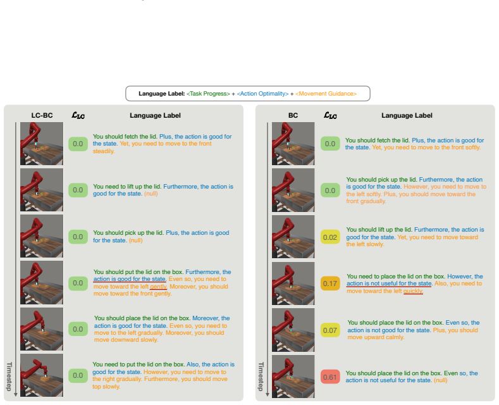
Task: Click the underlined word gently
Action: click(158, 287)
